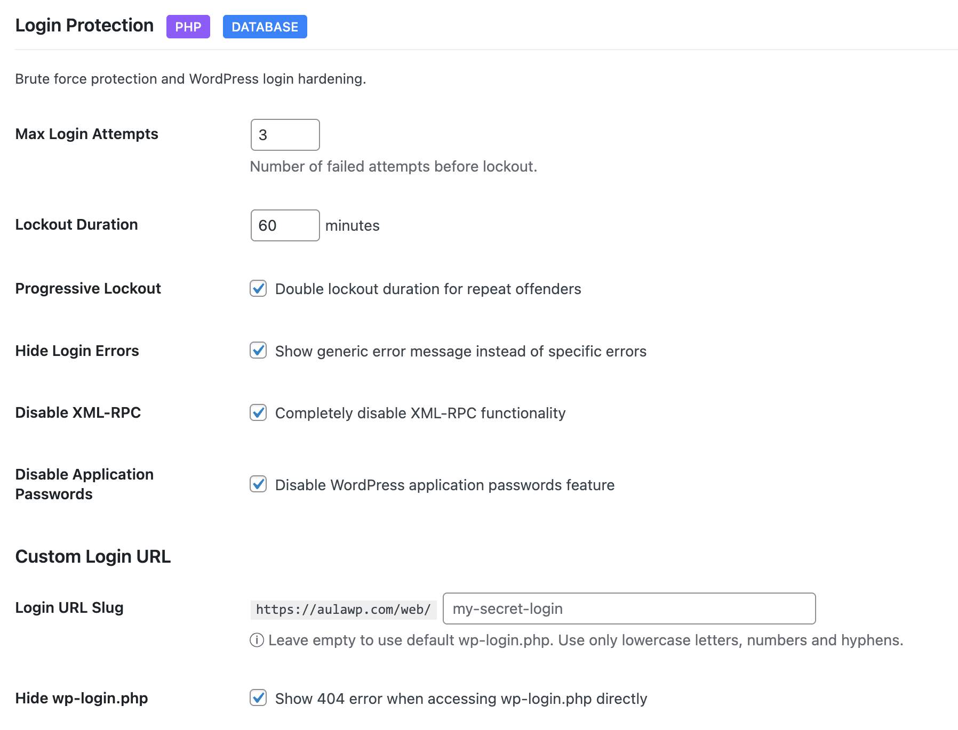Click the Max Login Attempts label

(86, 134)
